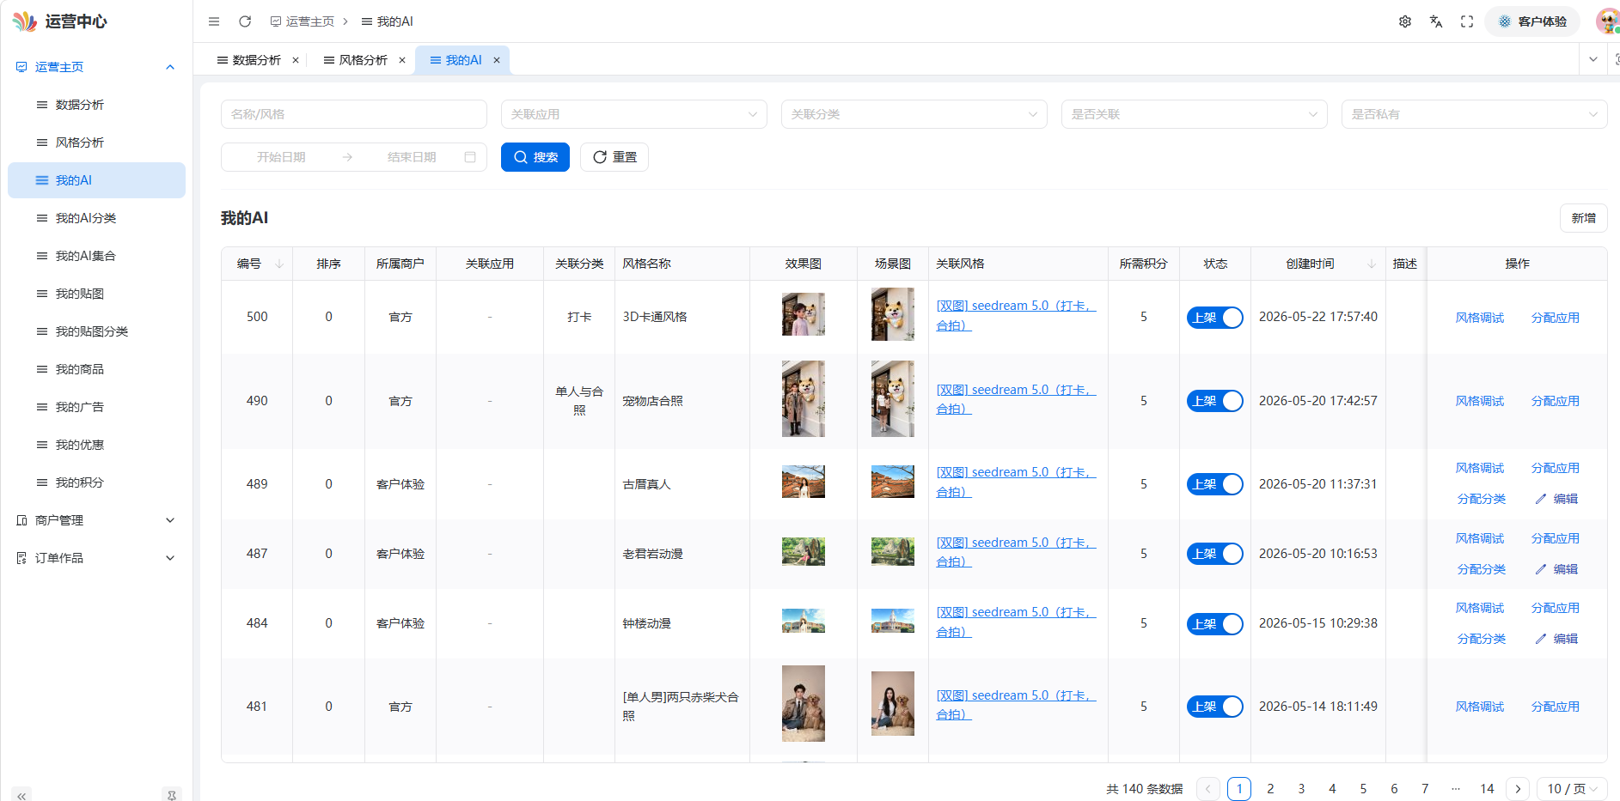Switch to the 数据分析 tab
Viewport: 1620px width, 801px height.
click(257, 60)
